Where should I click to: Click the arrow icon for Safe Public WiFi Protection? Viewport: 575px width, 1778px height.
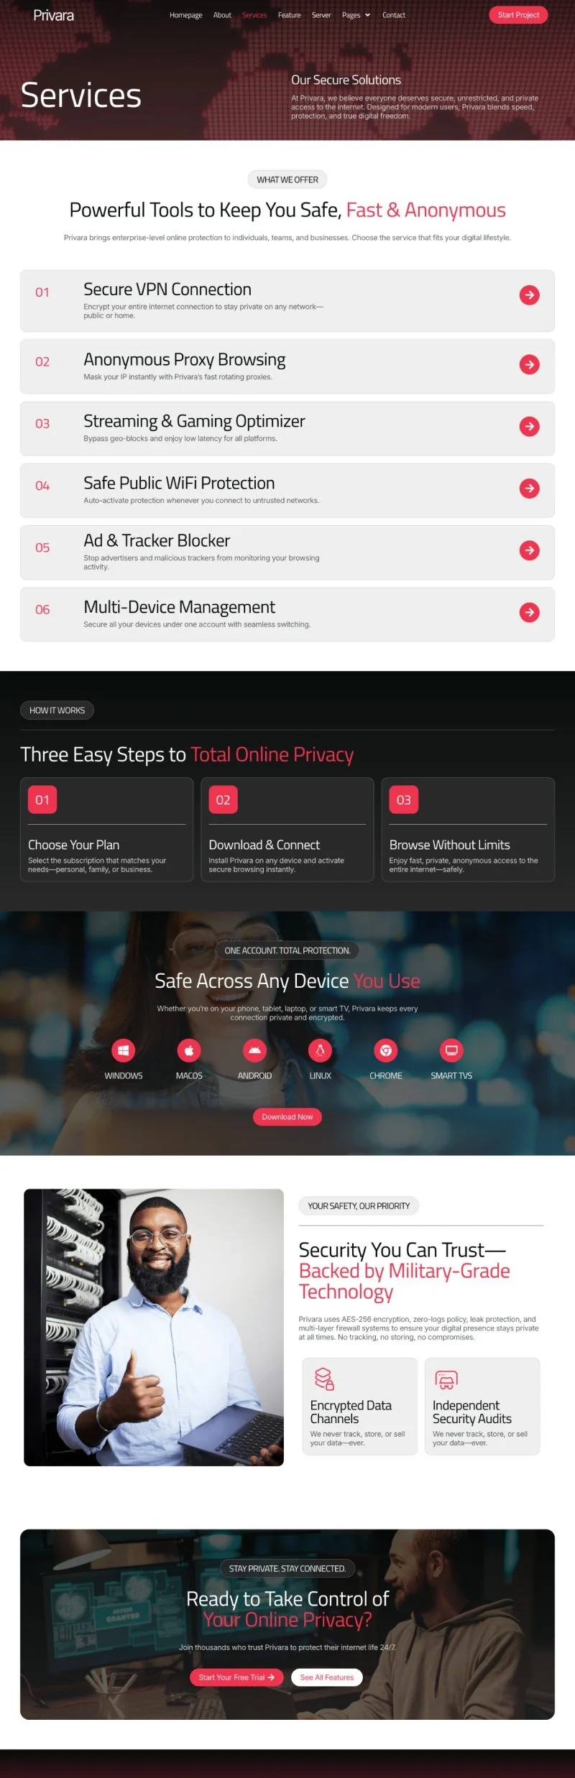(x=530, y=489)
